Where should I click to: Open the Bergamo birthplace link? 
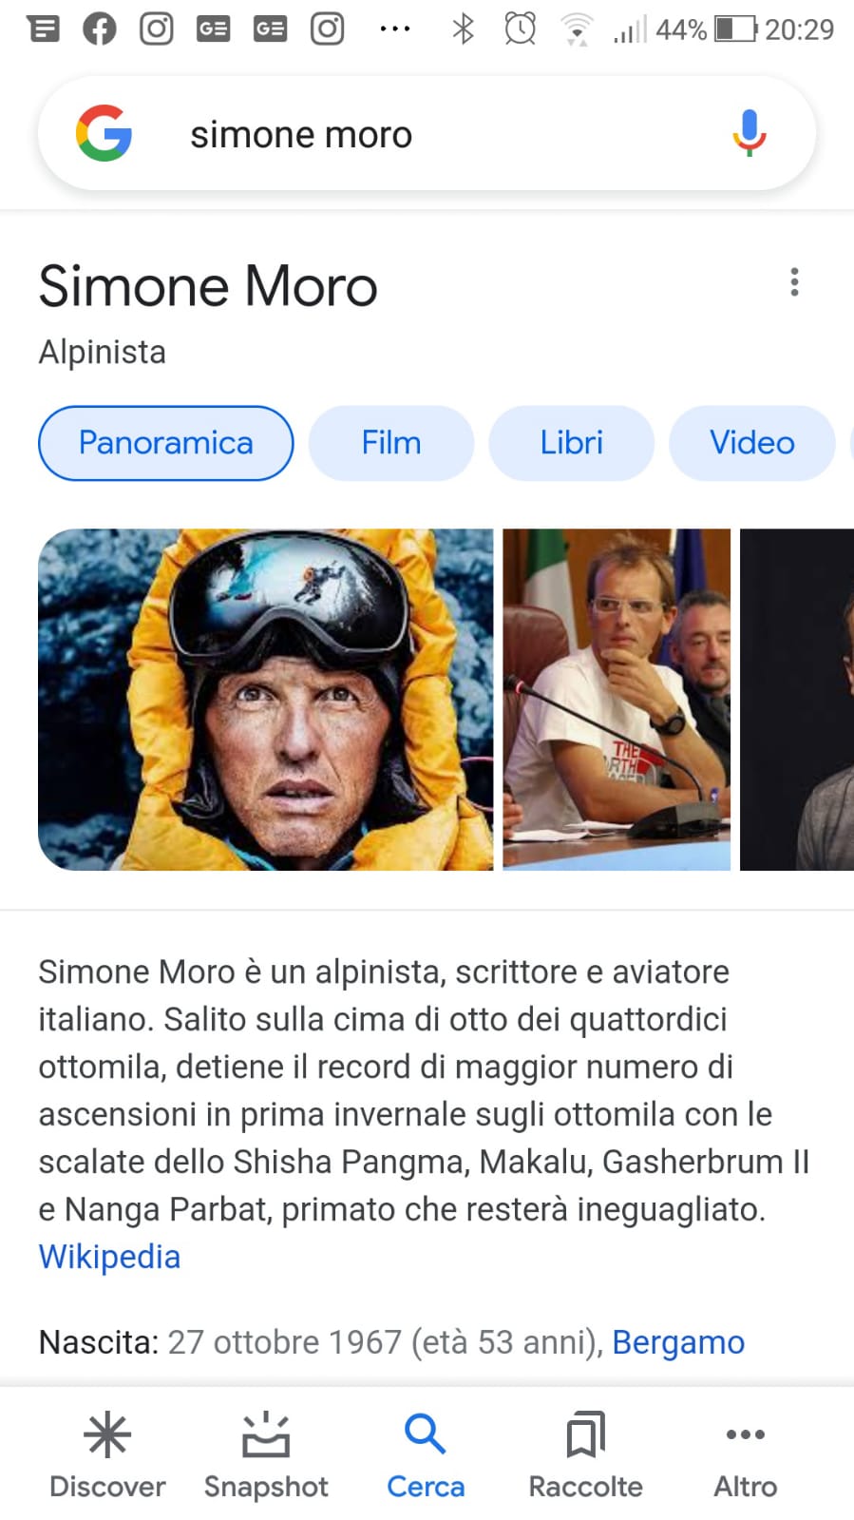pos(678,1342)
